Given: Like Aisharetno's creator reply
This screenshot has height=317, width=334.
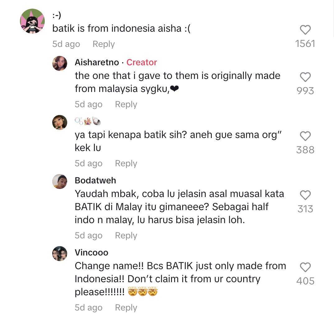Looking at the screenshot, I should pos(305,77).
